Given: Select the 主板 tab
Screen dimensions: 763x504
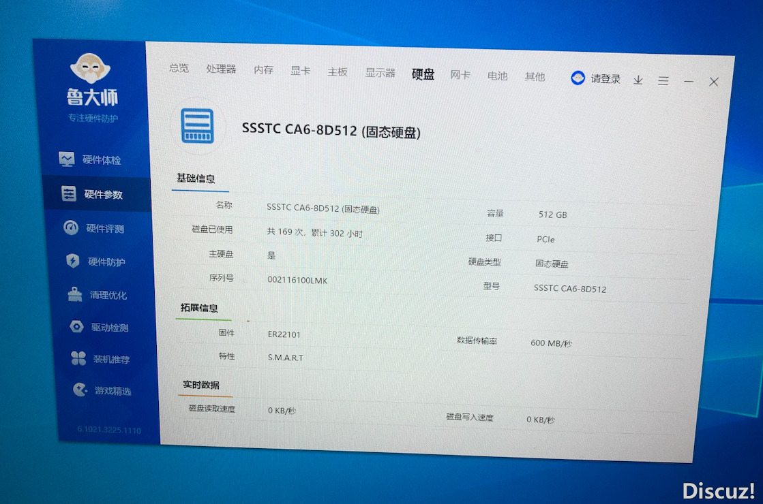Looking at the screenshot, I should (x=338, y=72).
